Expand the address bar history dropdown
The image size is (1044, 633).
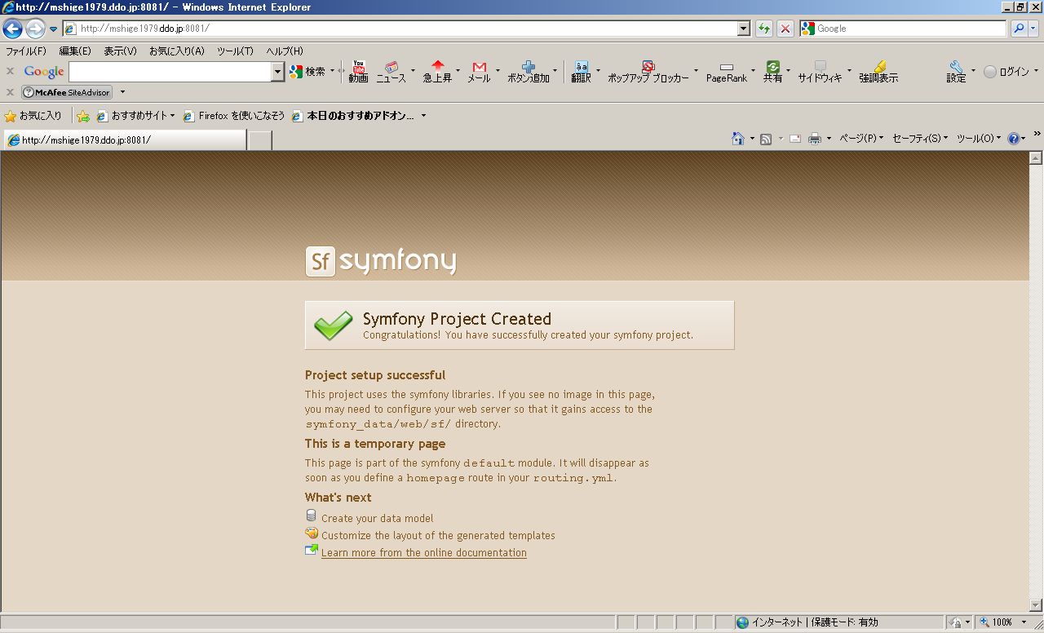click(x=744, y=29)
